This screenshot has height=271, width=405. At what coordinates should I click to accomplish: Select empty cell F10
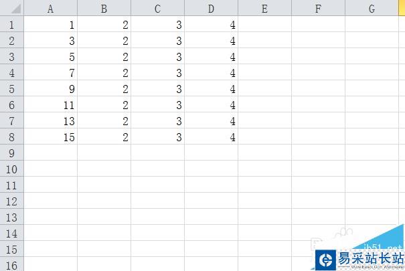318,169
